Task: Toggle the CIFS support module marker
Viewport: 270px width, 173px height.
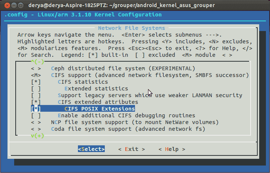Action: (x=36, y=75)
